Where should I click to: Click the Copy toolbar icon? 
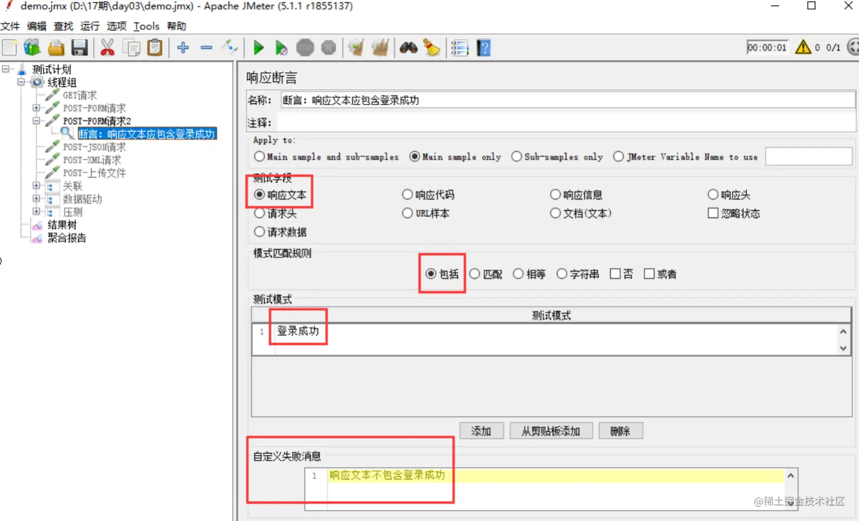131,48
